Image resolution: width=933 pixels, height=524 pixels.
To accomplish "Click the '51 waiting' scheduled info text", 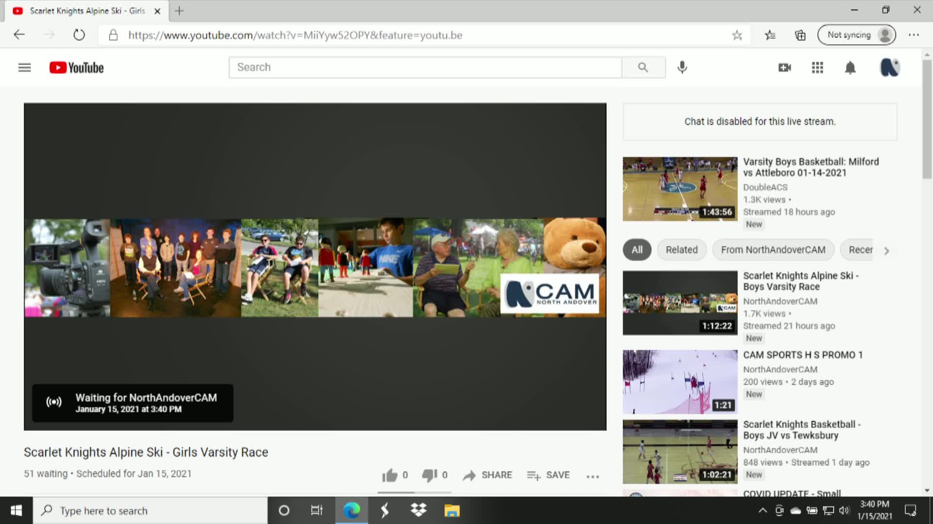I will tap(107, 474).
